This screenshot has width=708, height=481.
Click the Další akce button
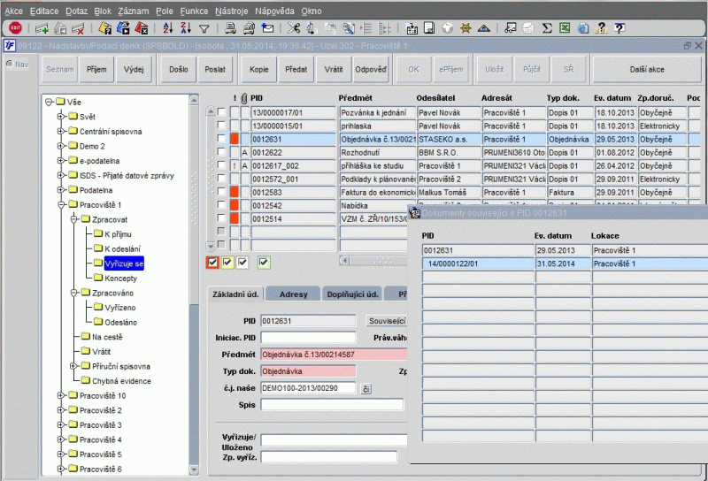click(x=646, y=68)
